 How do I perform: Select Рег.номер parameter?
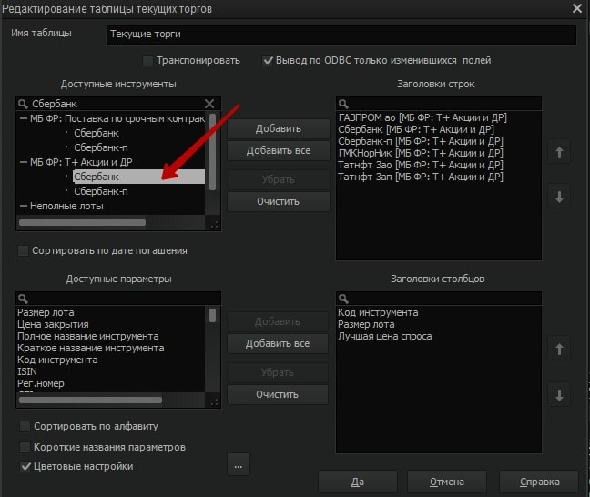point(41,383)
